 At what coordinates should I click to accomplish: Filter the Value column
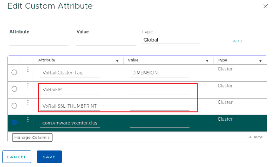pyautogui.click(x=207, y=61)
